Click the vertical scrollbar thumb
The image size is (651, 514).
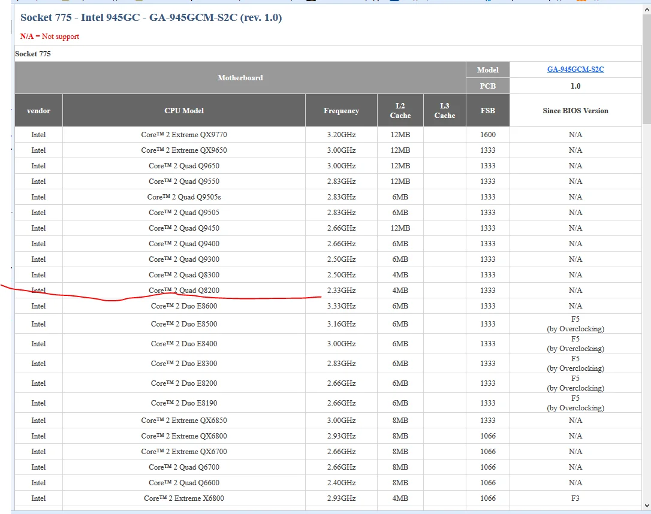coord(646,69)
